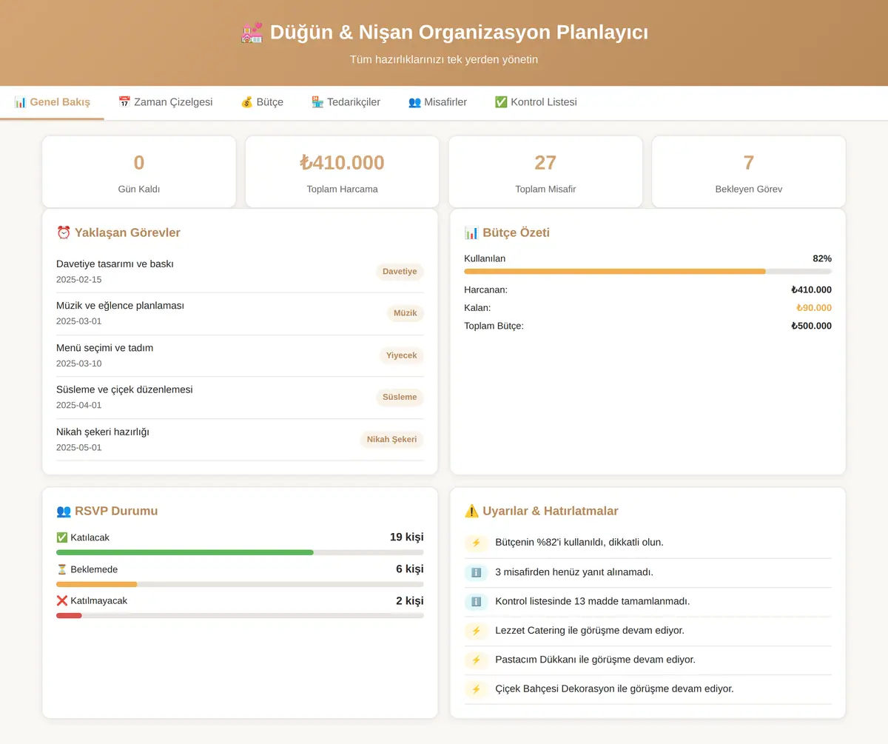Open the Kontrol Listesi tab

(536, 102)
